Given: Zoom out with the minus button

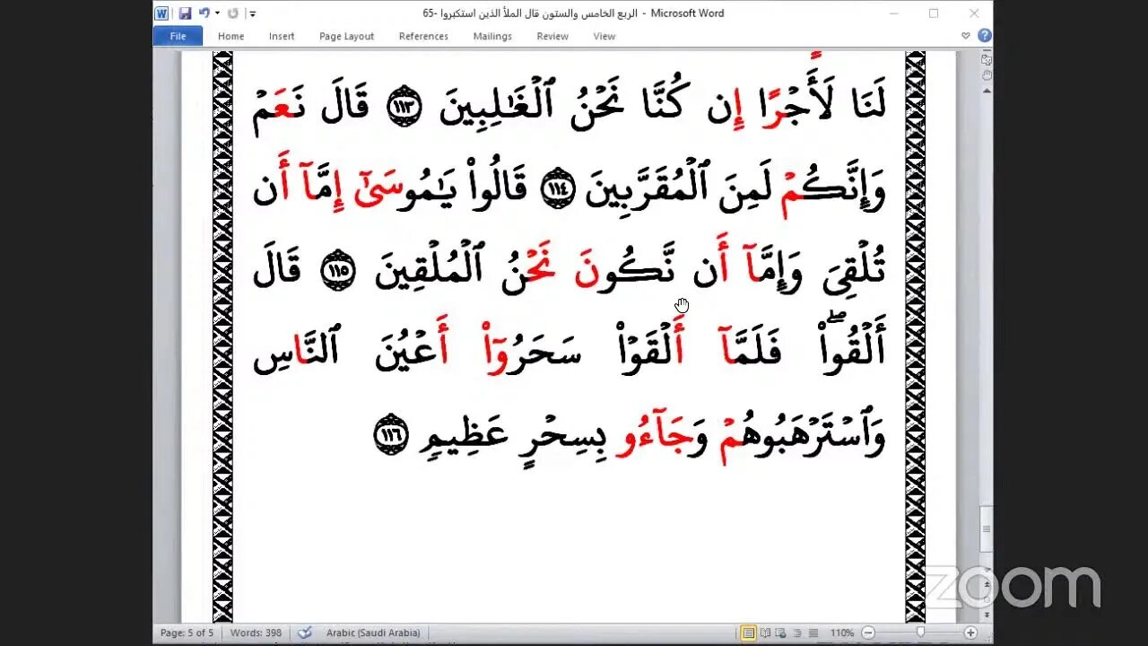Looking at the screenshot, I should point(868,633).
